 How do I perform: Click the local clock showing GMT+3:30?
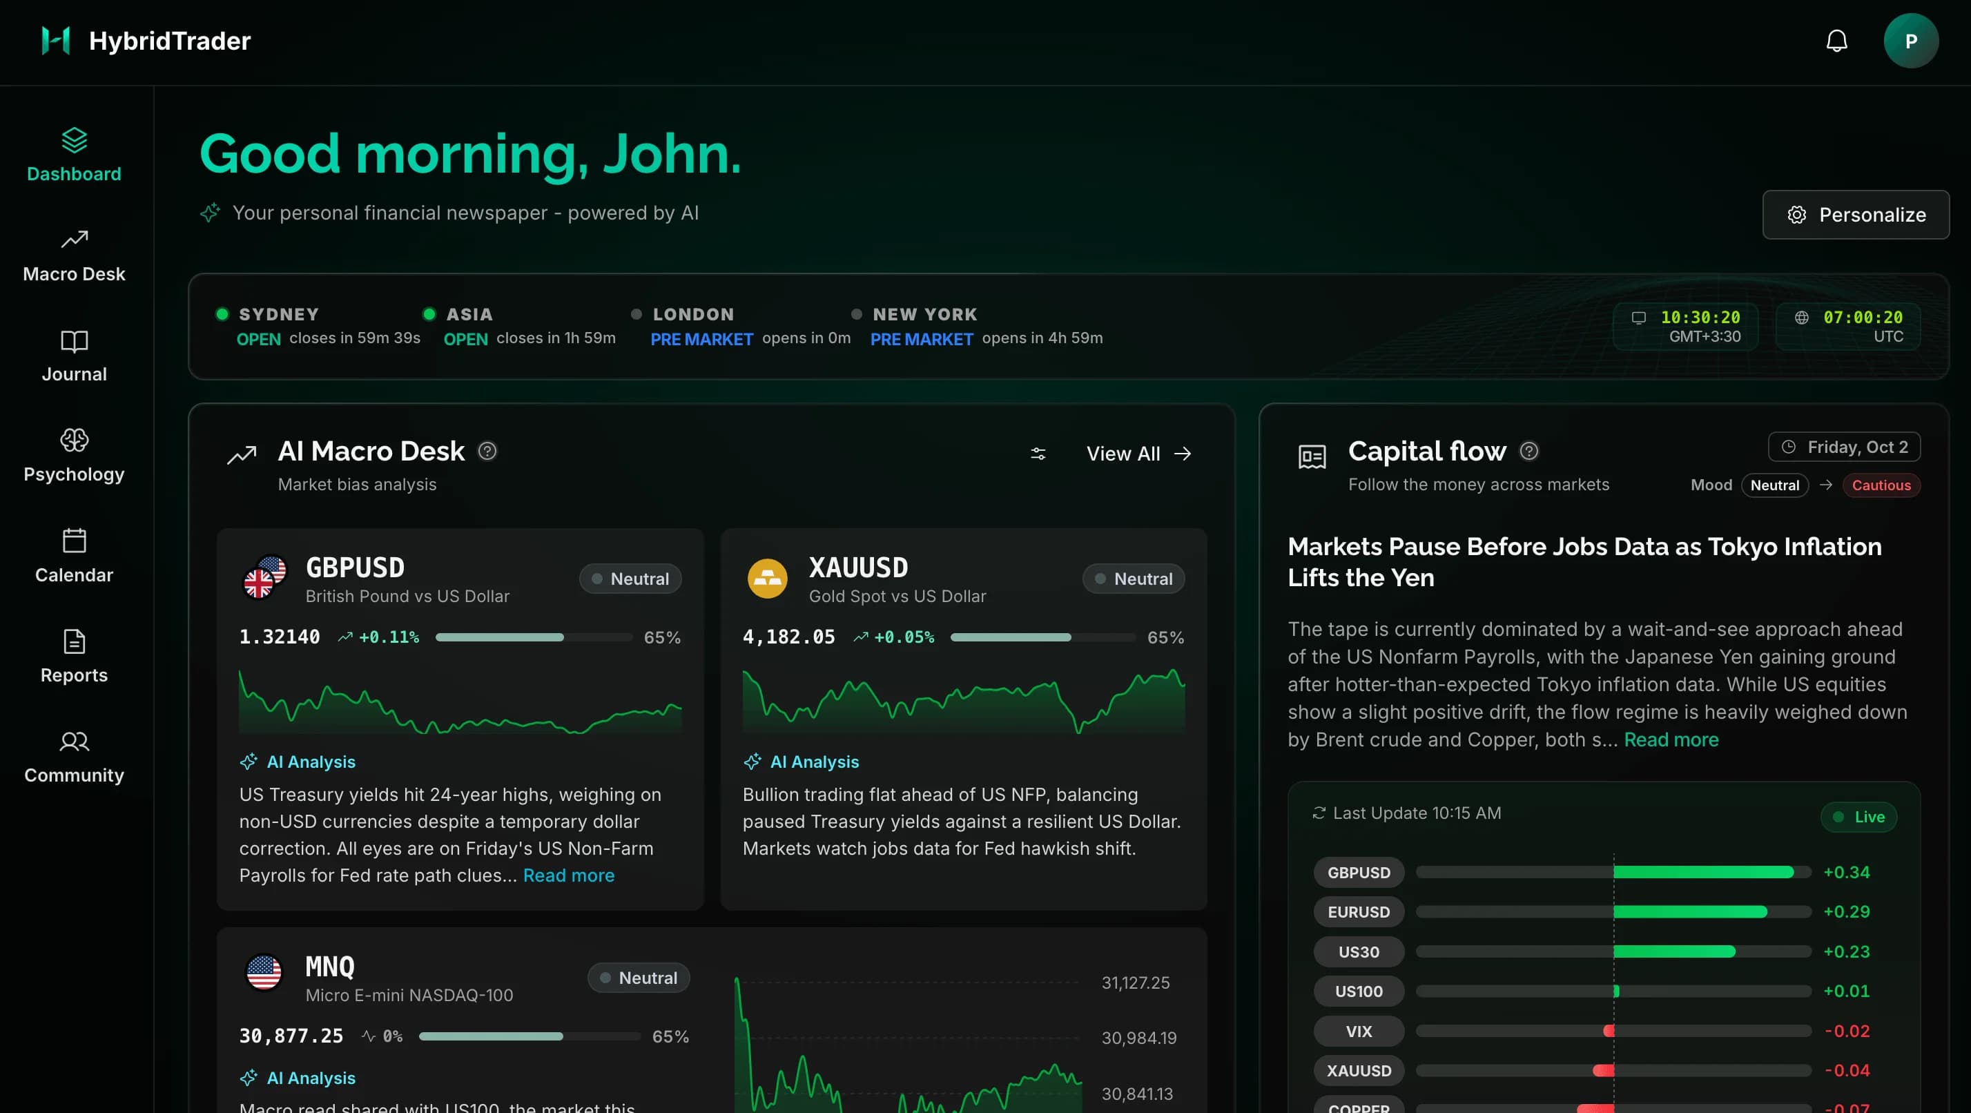pyautogui.click(x=1684, y=326)
